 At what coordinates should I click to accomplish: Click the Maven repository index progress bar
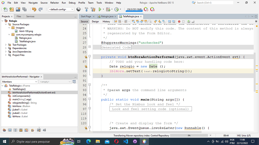tap(189, 135)
